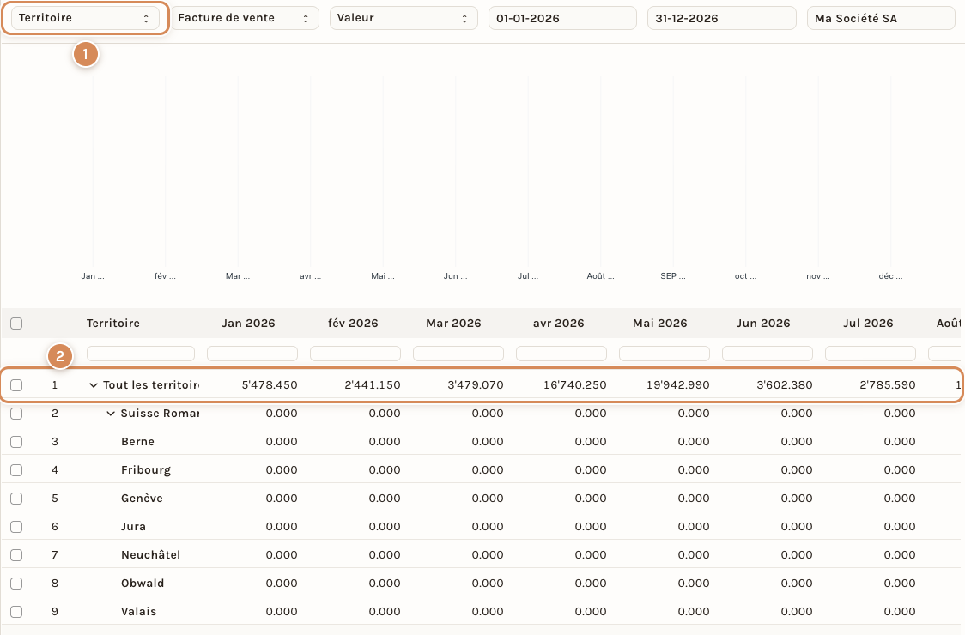The width and height of the screenshot is (965, 635).
Task: Check the Valais row checkbox
Action: click(x=16, y=612)
